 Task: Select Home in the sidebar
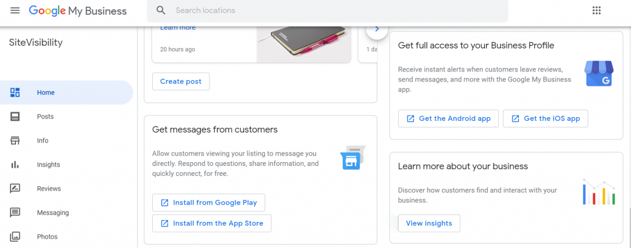coord(46,93)
